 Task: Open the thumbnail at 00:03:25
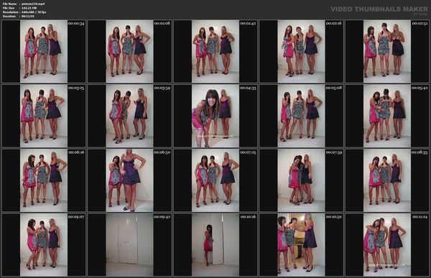pyautogui.click(x=44, y=116)
